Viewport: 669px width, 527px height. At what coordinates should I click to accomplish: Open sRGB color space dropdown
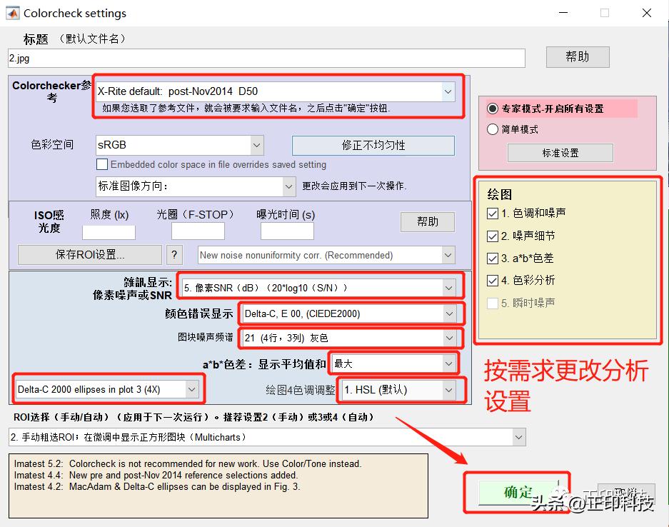click(180, 145)
